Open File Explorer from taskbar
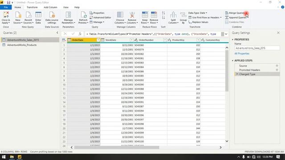Viewport: 285px width, 160px height. click(x=12, y=157)
